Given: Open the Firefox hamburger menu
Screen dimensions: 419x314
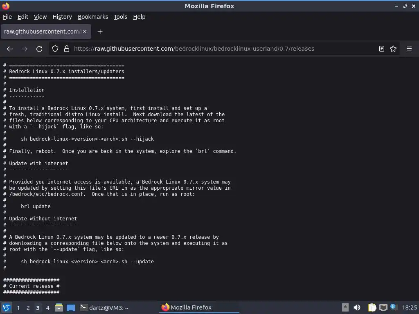Looking at the screenshot, I should (x=409, y=49).
